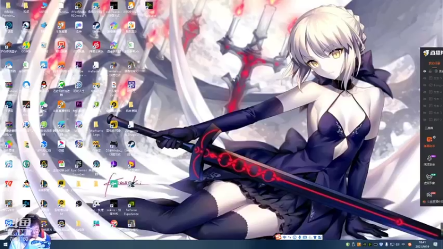Click the green shield tray icon

348,245
